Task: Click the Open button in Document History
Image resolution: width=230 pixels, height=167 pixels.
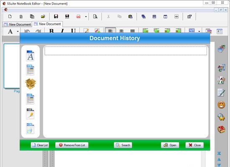Action: point(170,145)
